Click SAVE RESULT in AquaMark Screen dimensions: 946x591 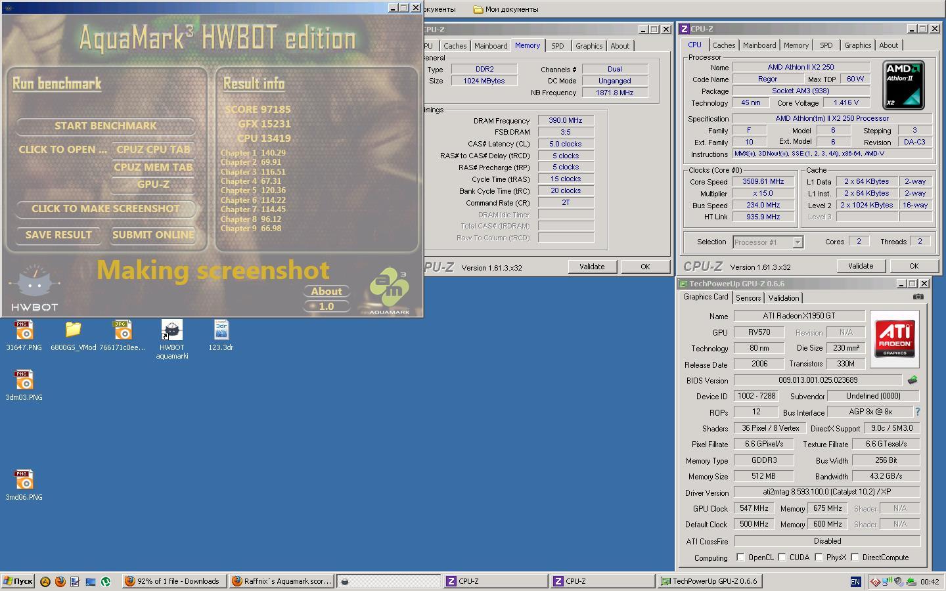click(58, 234)
